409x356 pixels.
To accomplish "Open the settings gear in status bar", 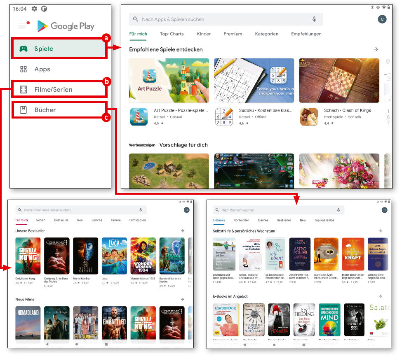I will pyautogui.click(x=34, y=9).
